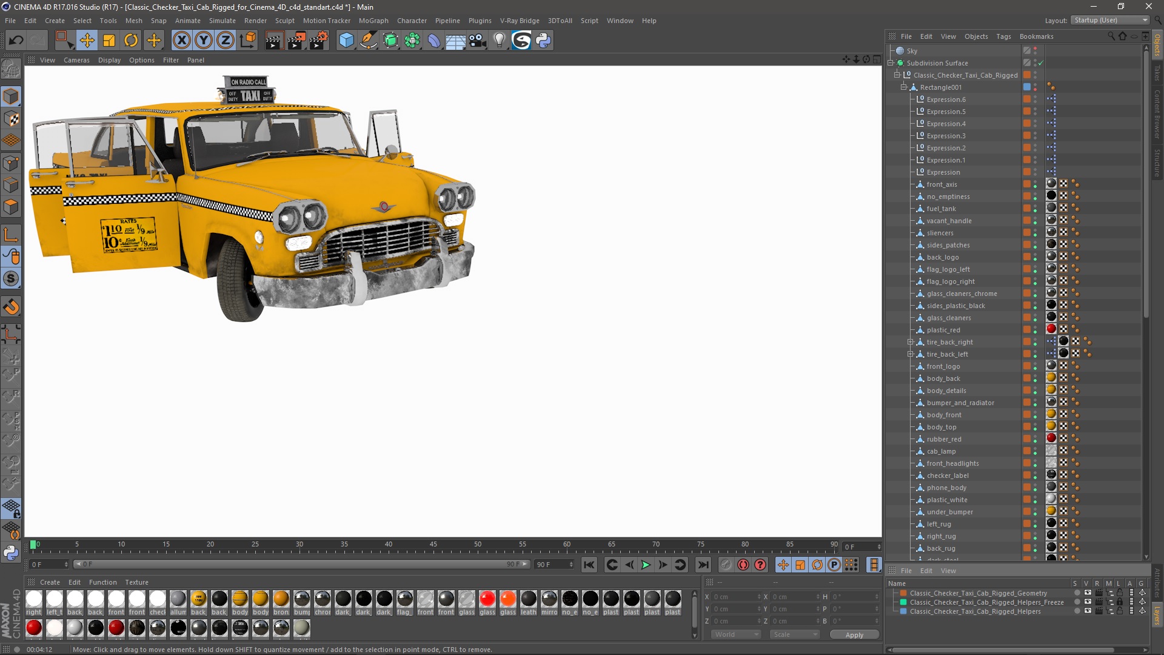Click the Undo arrow icon
Image resolution: width=1164 pixels, height=655 pixels.
tap(16, 41)
